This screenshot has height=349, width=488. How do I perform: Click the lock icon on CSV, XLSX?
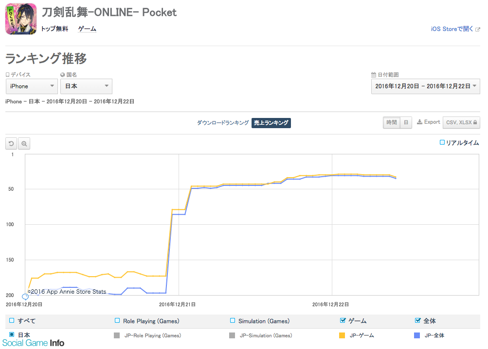[475, 122]
